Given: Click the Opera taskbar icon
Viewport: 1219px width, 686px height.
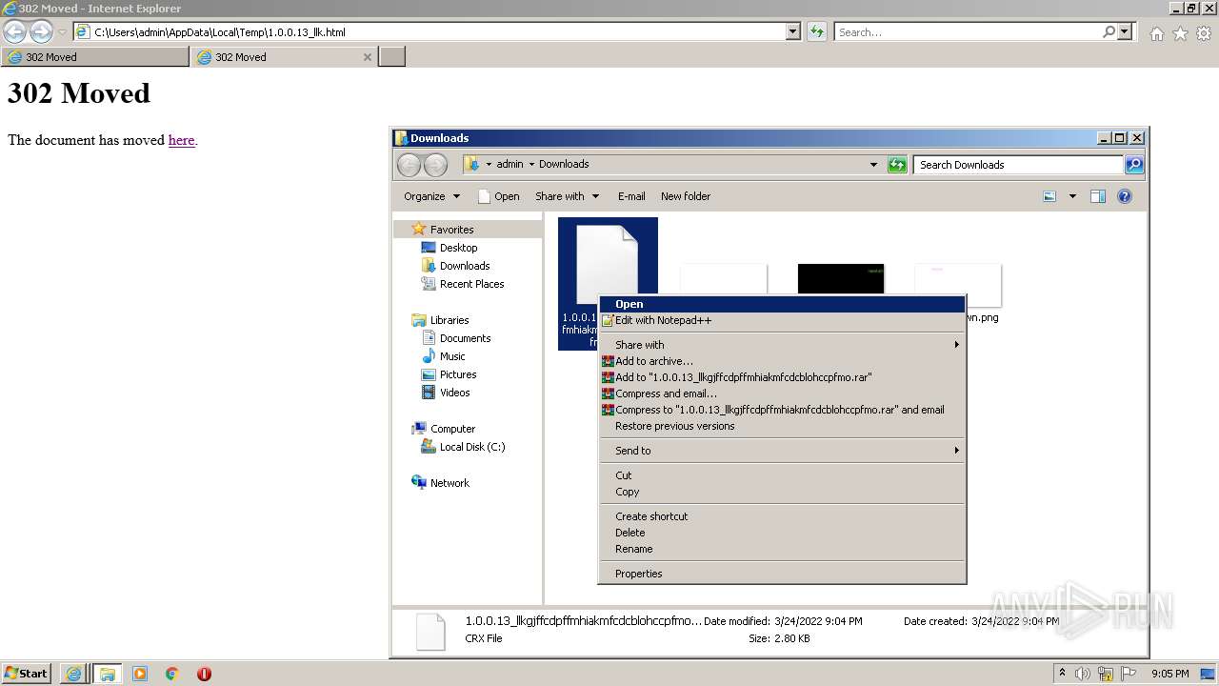Looking at the screenshot, I should (204, 674).
